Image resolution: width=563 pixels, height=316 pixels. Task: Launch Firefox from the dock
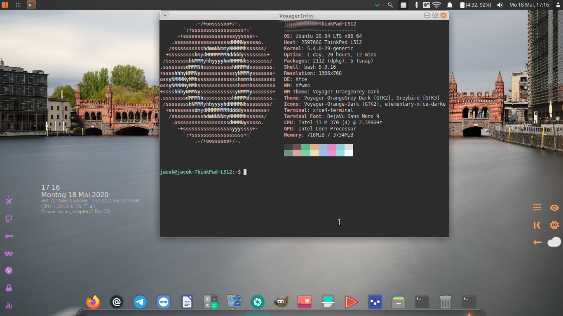point(93,302)
